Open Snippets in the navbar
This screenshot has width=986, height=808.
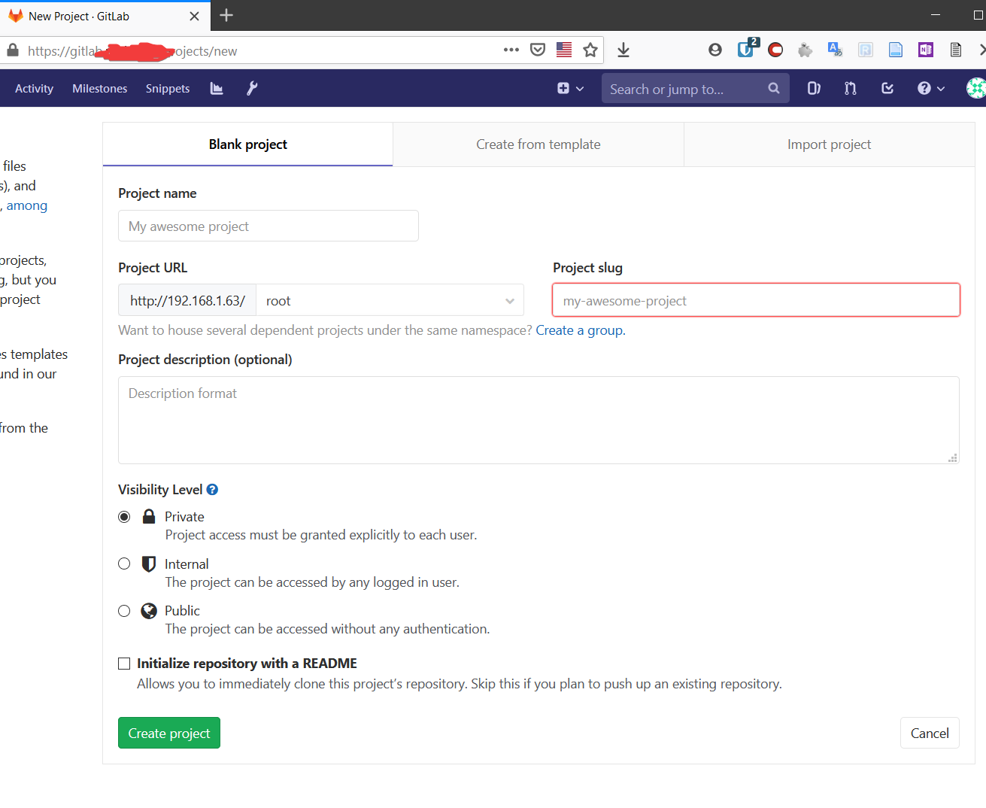[168, 88]
